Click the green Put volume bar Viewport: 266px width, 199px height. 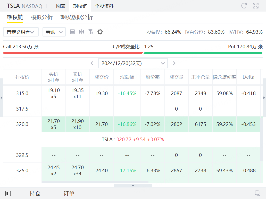(x=203, y=53)
